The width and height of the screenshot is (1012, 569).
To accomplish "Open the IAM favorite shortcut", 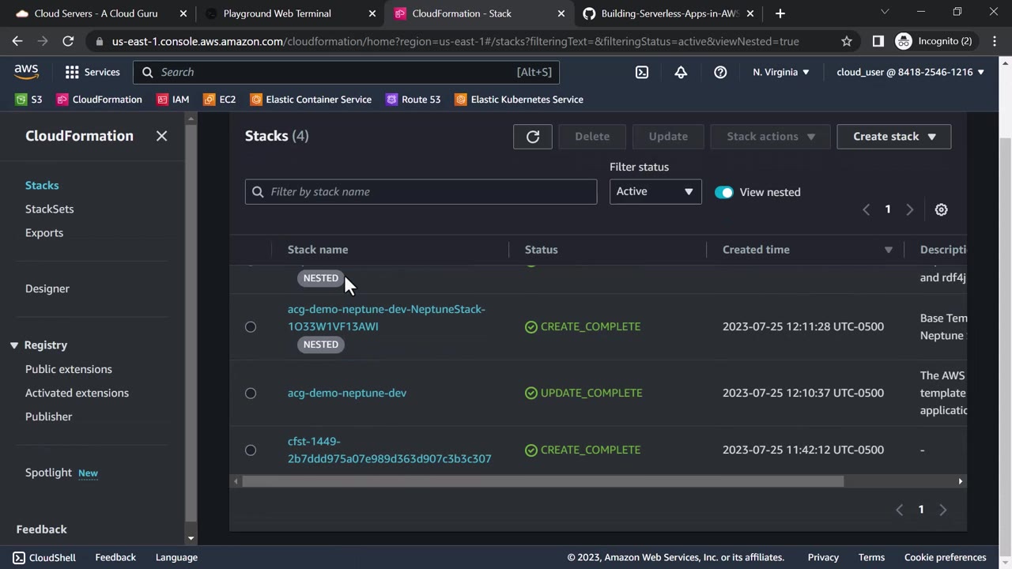I will coord(173,100).
